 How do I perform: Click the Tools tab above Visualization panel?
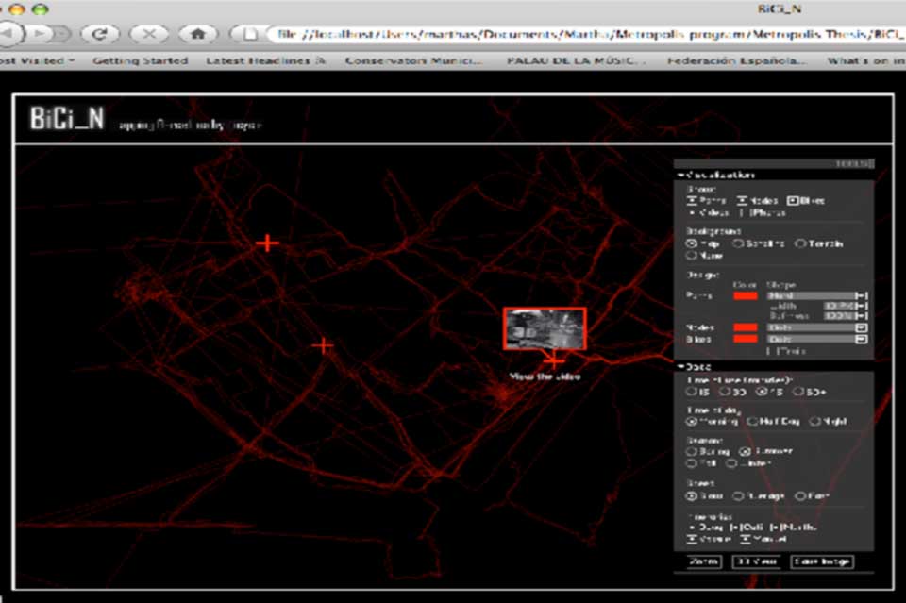tap(853, 164)
